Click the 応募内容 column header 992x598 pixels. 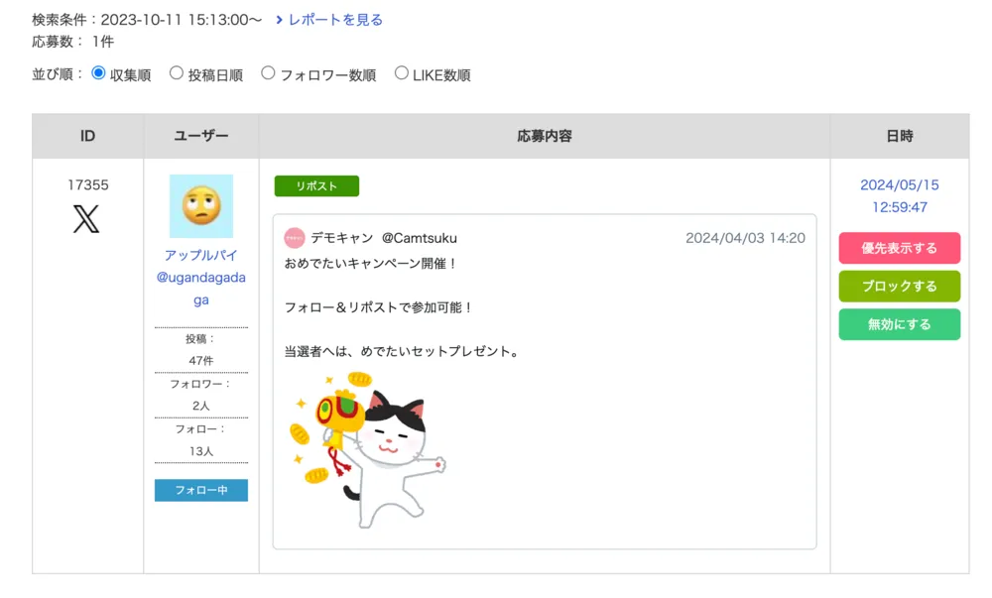coord(544,136)
